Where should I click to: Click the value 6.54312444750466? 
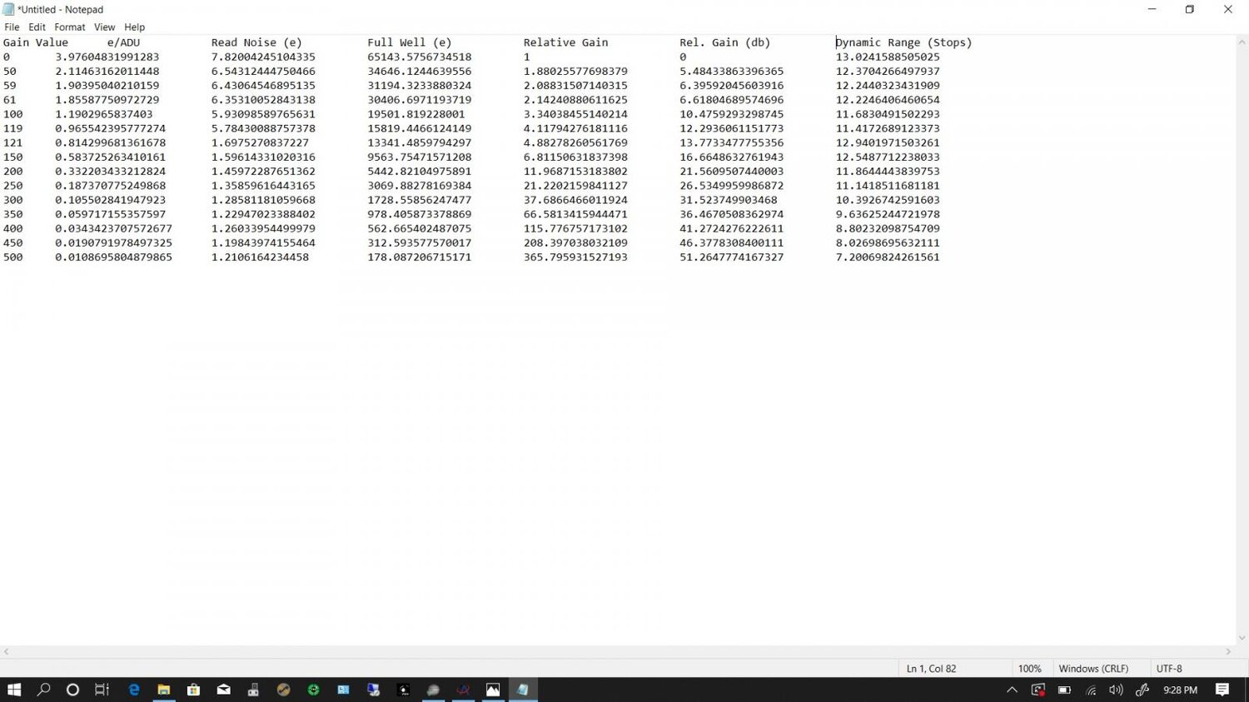pyautogui.click(x=263, y=71)
